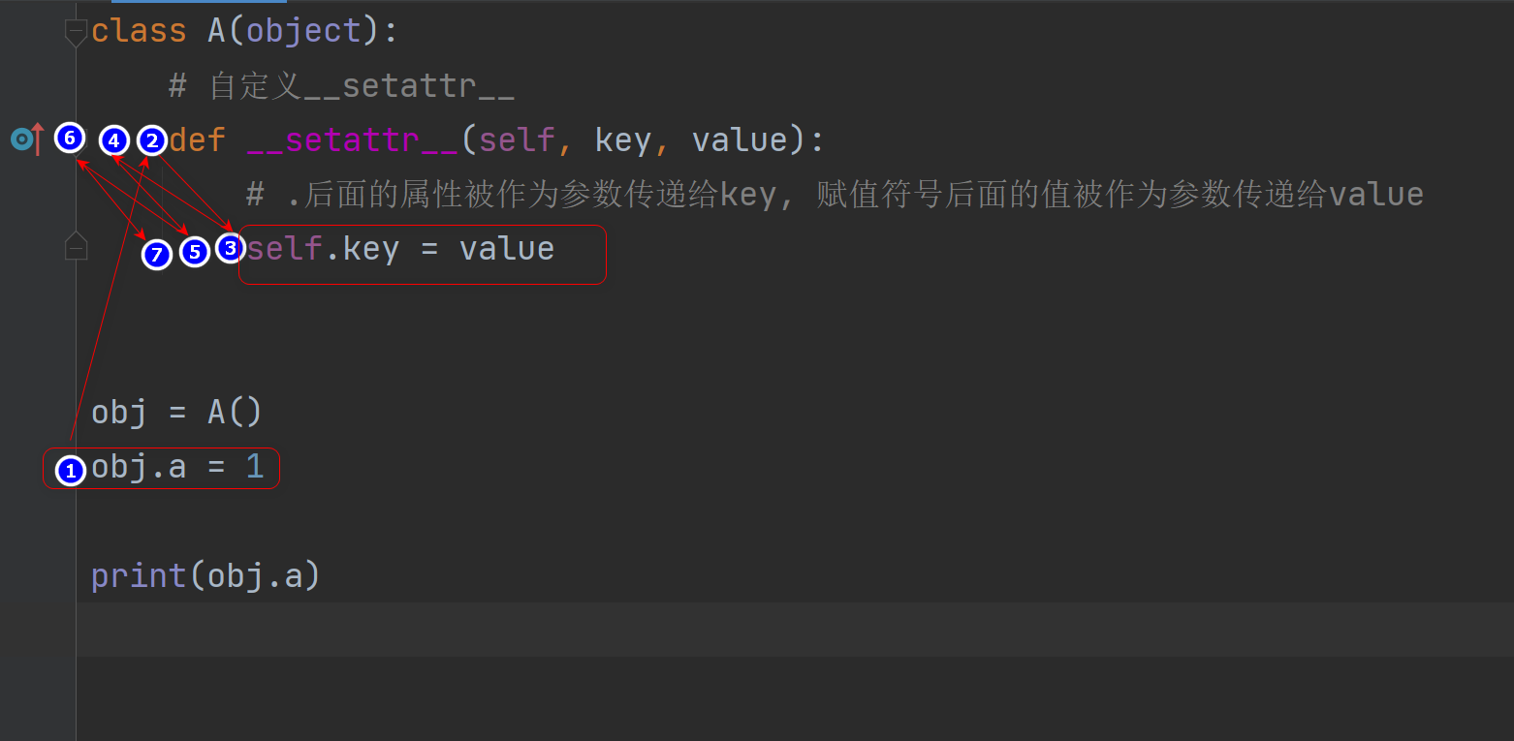Click the '# 自定义__setattr__' comment

(341, 87)
